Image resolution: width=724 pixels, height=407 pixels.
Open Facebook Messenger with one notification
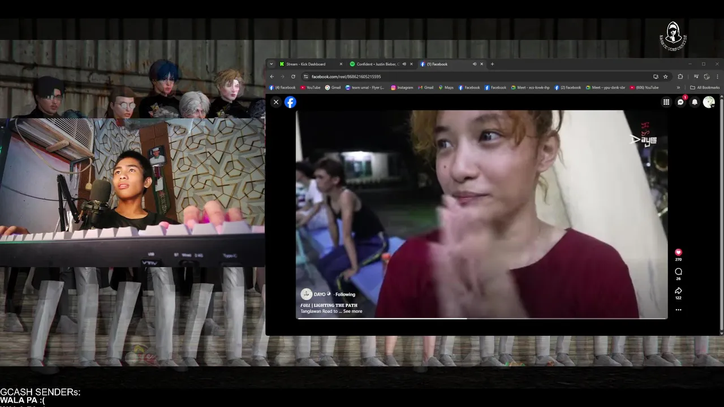681,102
